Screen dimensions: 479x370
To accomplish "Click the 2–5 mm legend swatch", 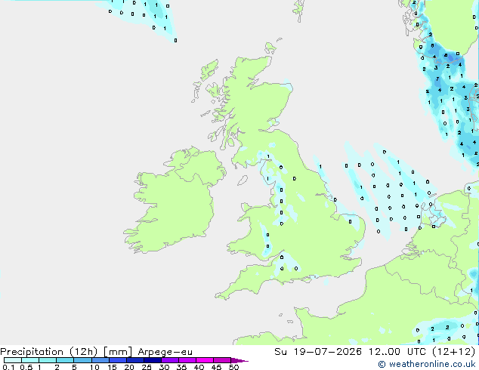I will [x=65, y=360].
